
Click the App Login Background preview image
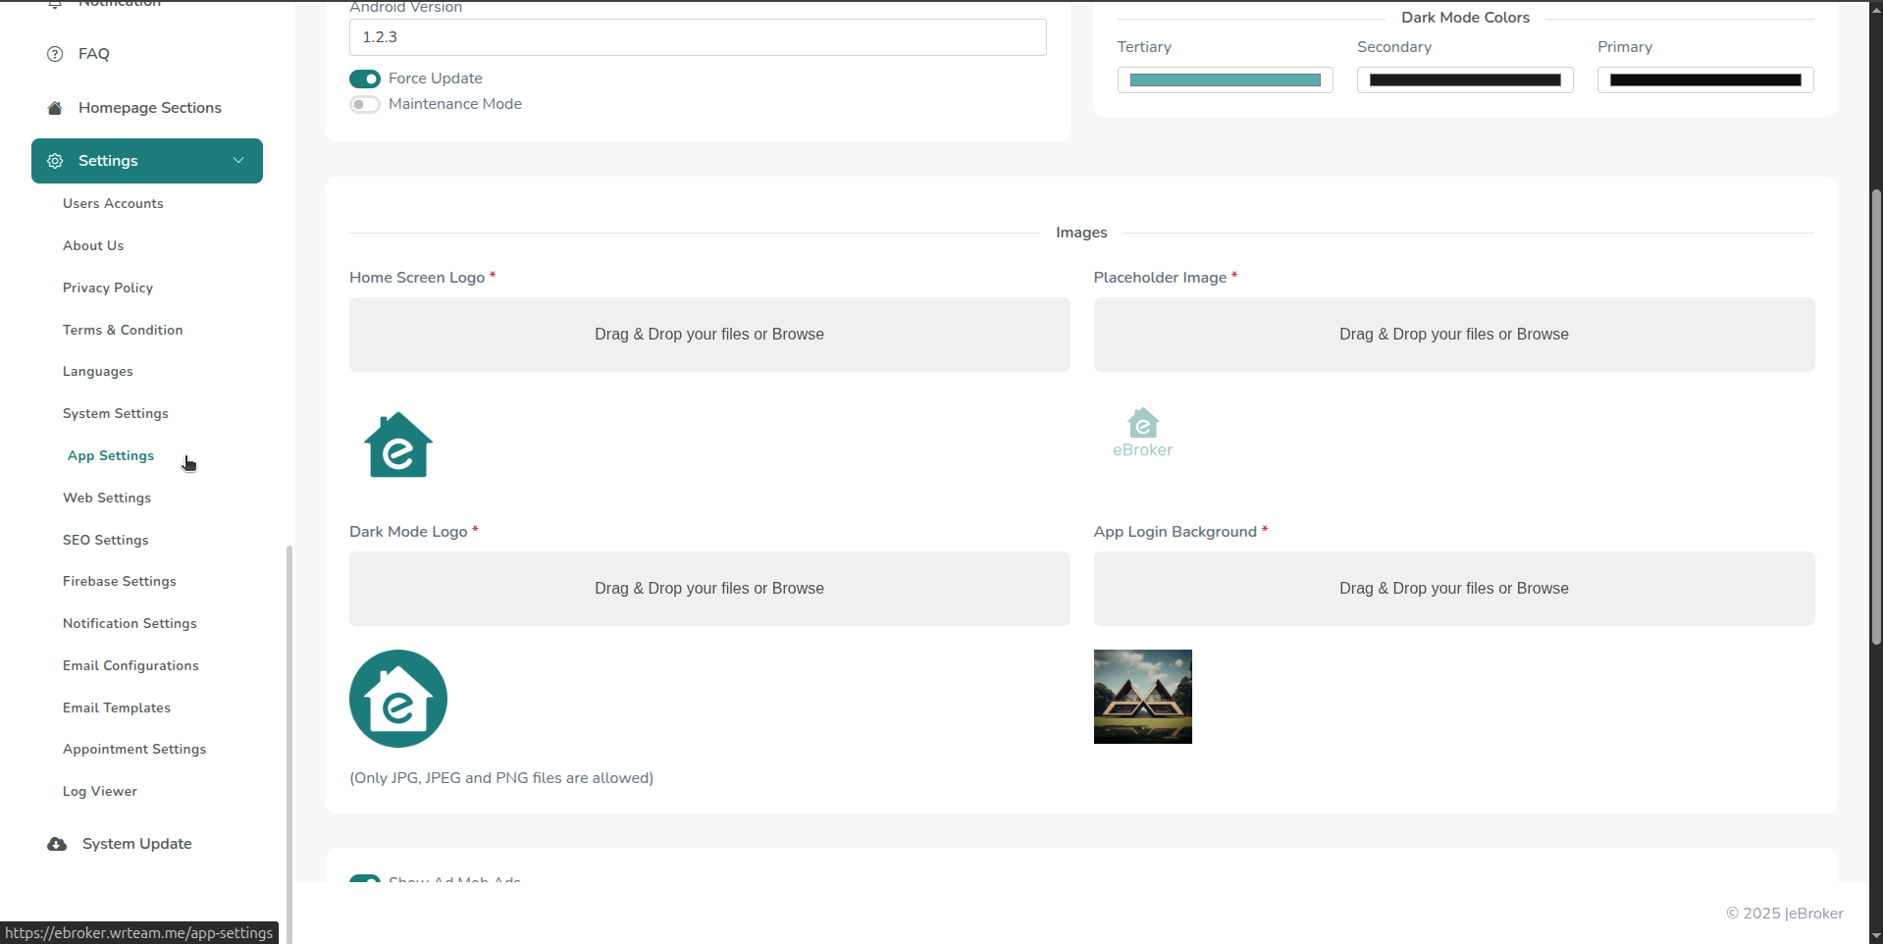point(1141,696)
